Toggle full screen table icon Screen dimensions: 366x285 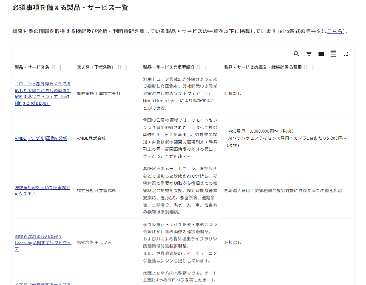345,54
